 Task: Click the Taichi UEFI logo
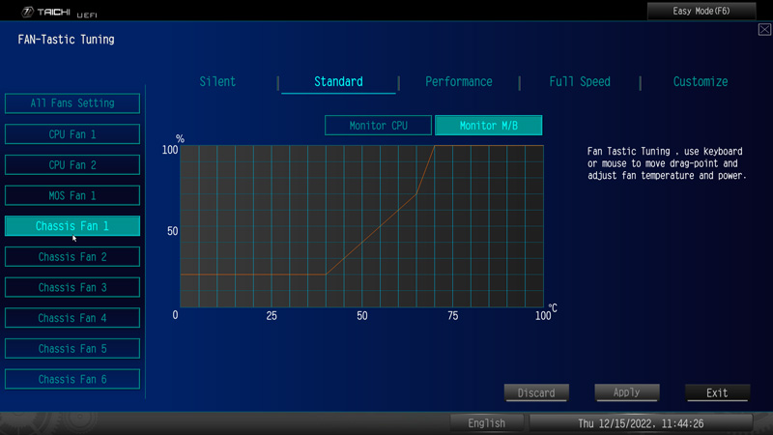point(59,13)
